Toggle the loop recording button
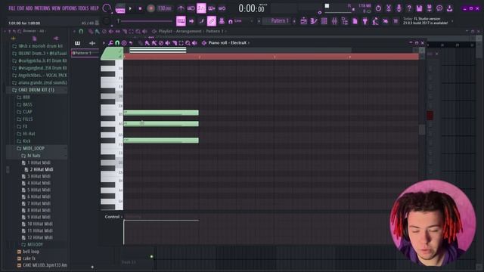Image resolution: width=484 pixels, height=272 pixels. pyautogui.click(x=222, y=8)
